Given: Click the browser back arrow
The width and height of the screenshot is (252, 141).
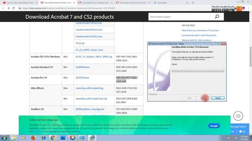Looking at the screenshot, I should pyautogui.click(x=4, y=8).
